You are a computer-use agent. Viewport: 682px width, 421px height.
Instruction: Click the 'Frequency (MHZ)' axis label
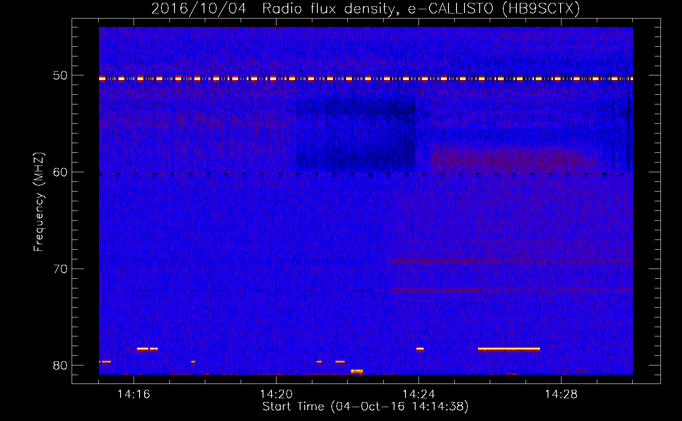[38, 202]
